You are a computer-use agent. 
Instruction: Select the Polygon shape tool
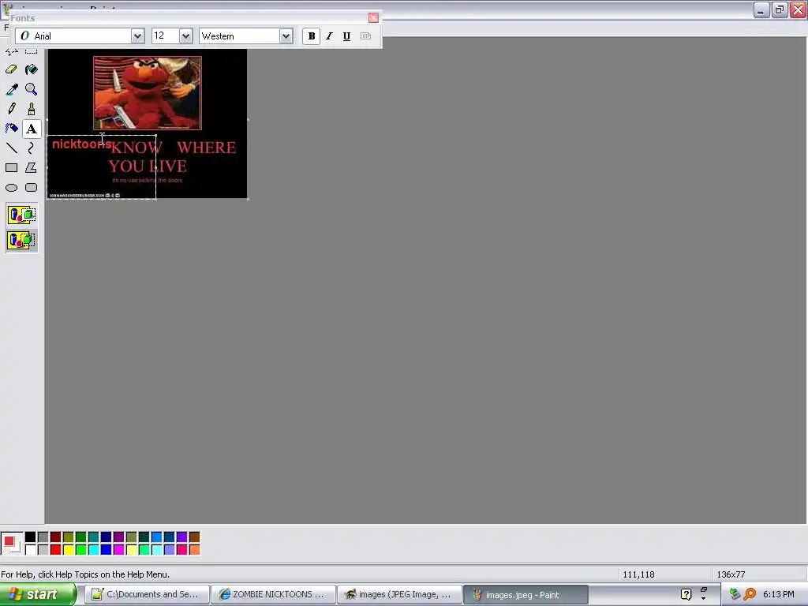tap(31, 167)
